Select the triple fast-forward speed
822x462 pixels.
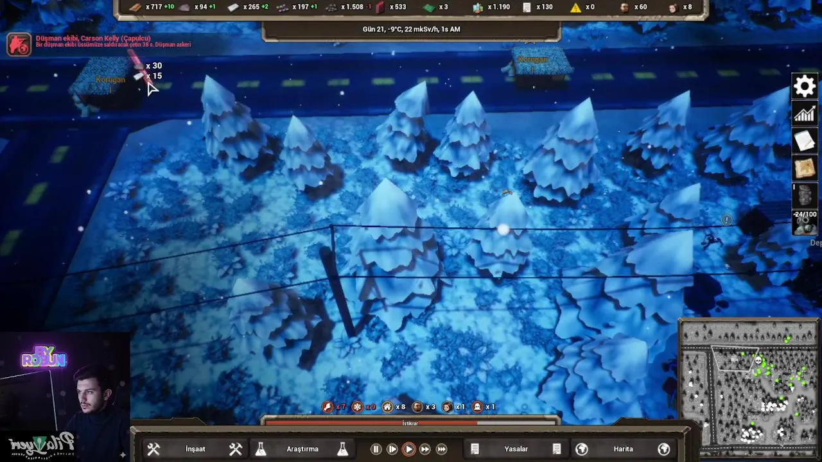(x=441, y=449)
